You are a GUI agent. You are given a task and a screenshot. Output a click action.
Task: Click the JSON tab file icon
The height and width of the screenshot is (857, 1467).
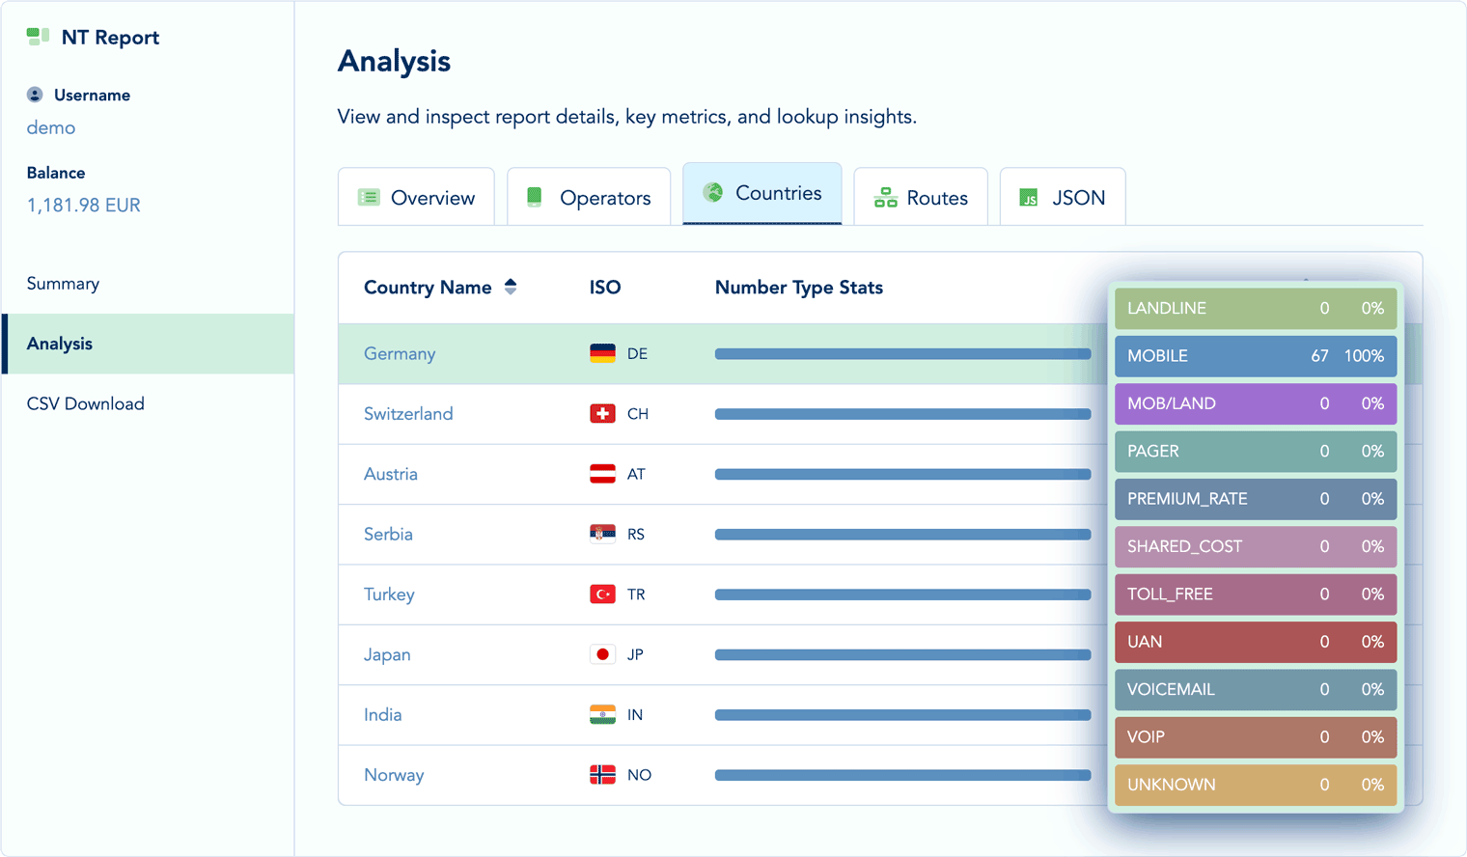1030,198
